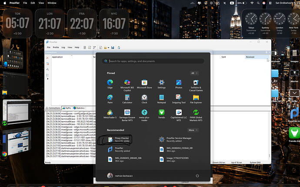
Task: Click the save profile floppy icon
Action: click(113, 48)
